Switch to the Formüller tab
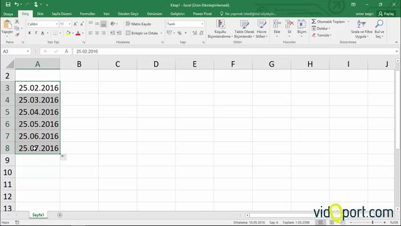This screenshot has height=226, width=401. tap(88, 14)
